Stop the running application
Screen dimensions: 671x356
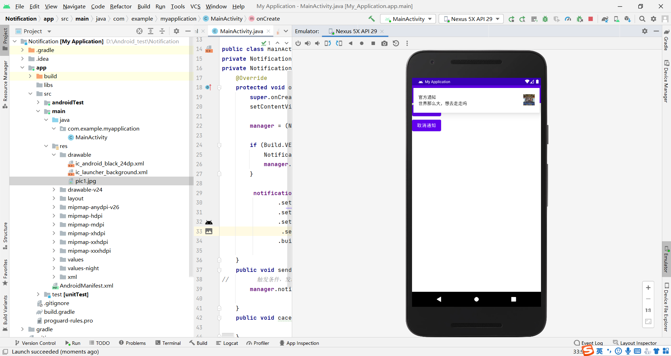pyautogui.click(x=591, y=19)
